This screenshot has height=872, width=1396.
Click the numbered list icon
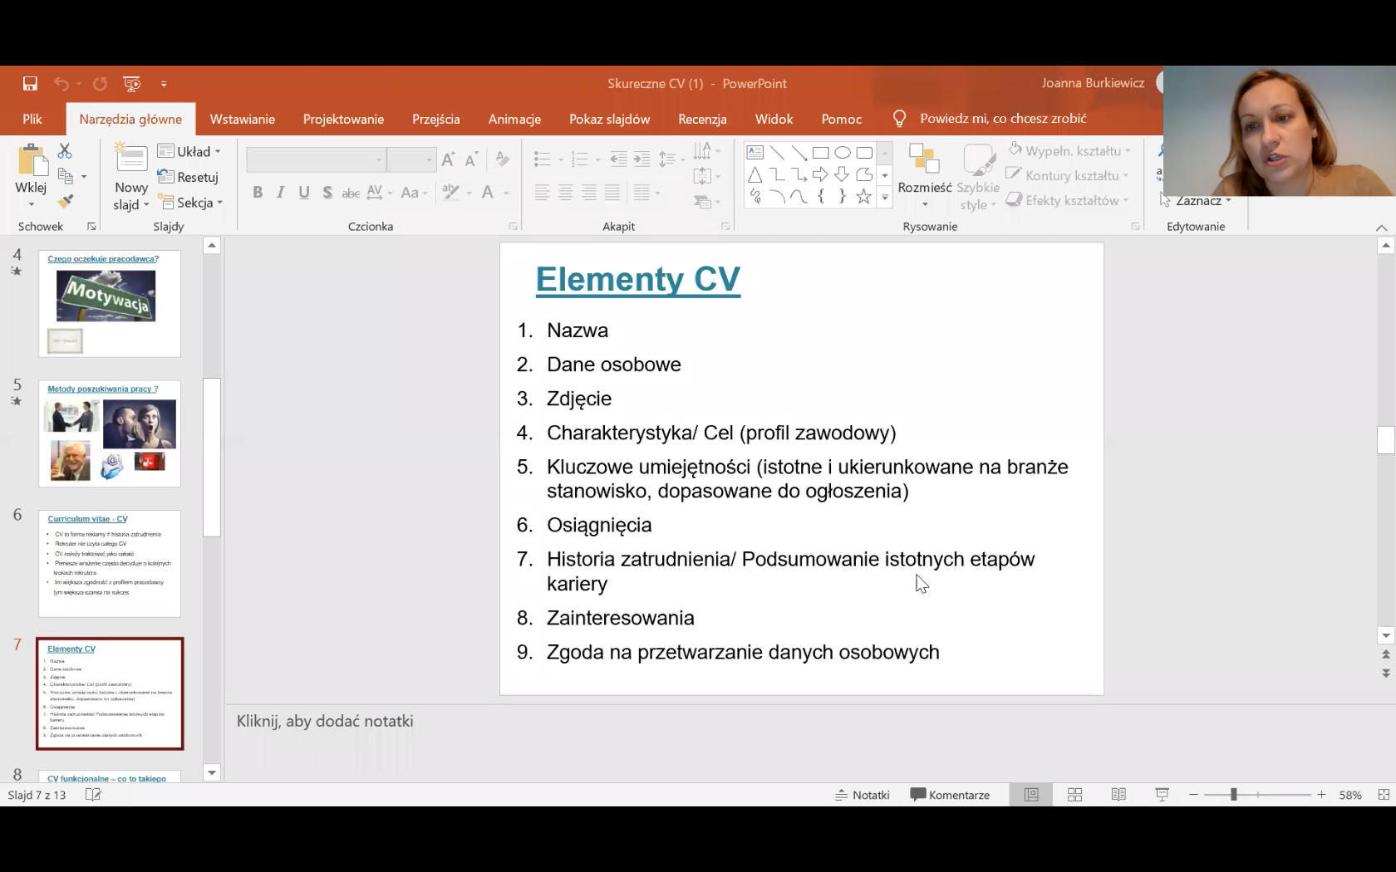(x=580, y=159)
